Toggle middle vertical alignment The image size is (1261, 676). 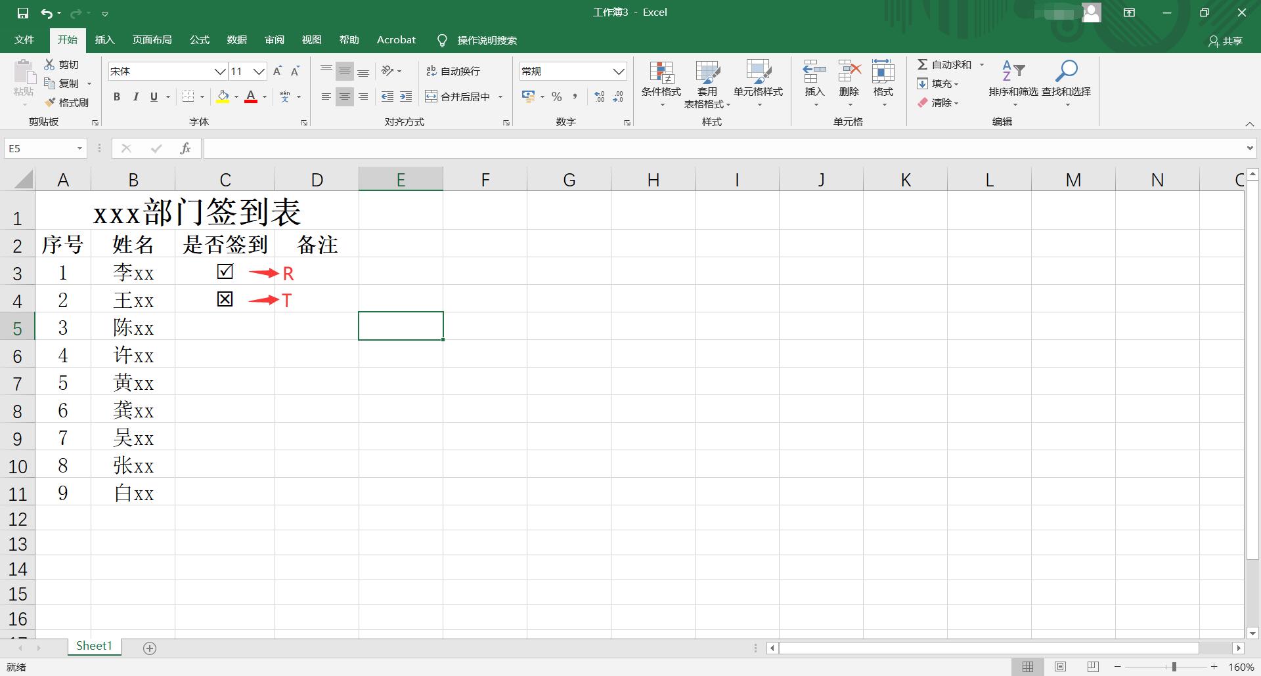click(344, 71)
